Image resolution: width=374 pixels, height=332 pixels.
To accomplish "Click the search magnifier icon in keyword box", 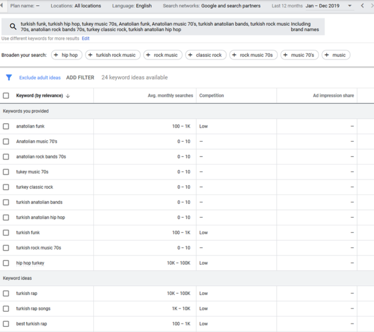I will (13, 26).
